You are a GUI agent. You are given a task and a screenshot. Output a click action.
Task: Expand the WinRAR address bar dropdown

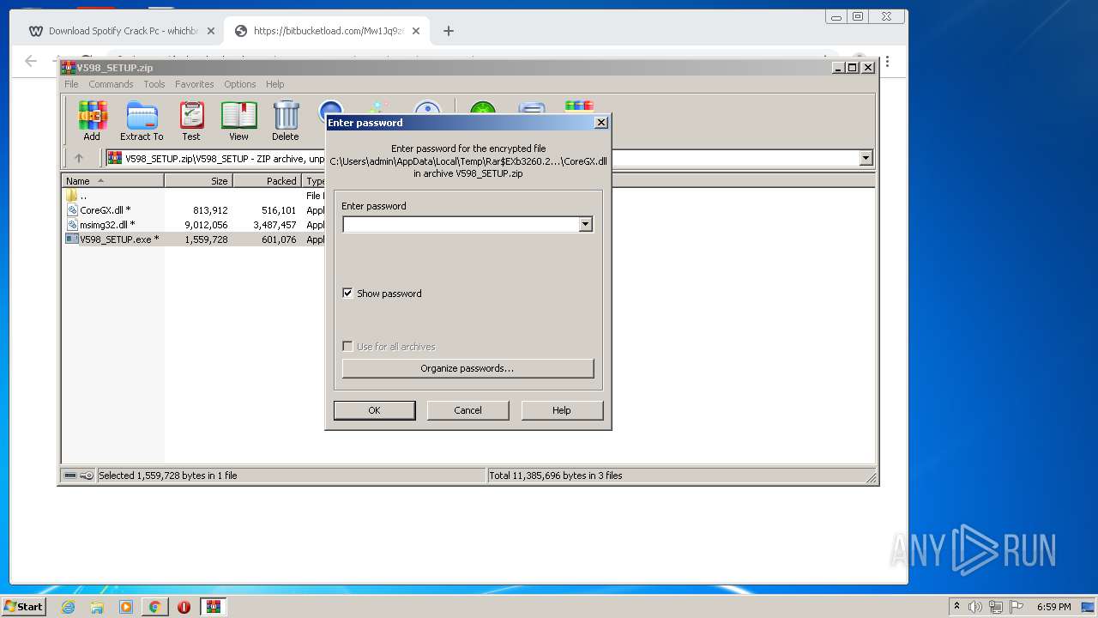click(866, 158)
